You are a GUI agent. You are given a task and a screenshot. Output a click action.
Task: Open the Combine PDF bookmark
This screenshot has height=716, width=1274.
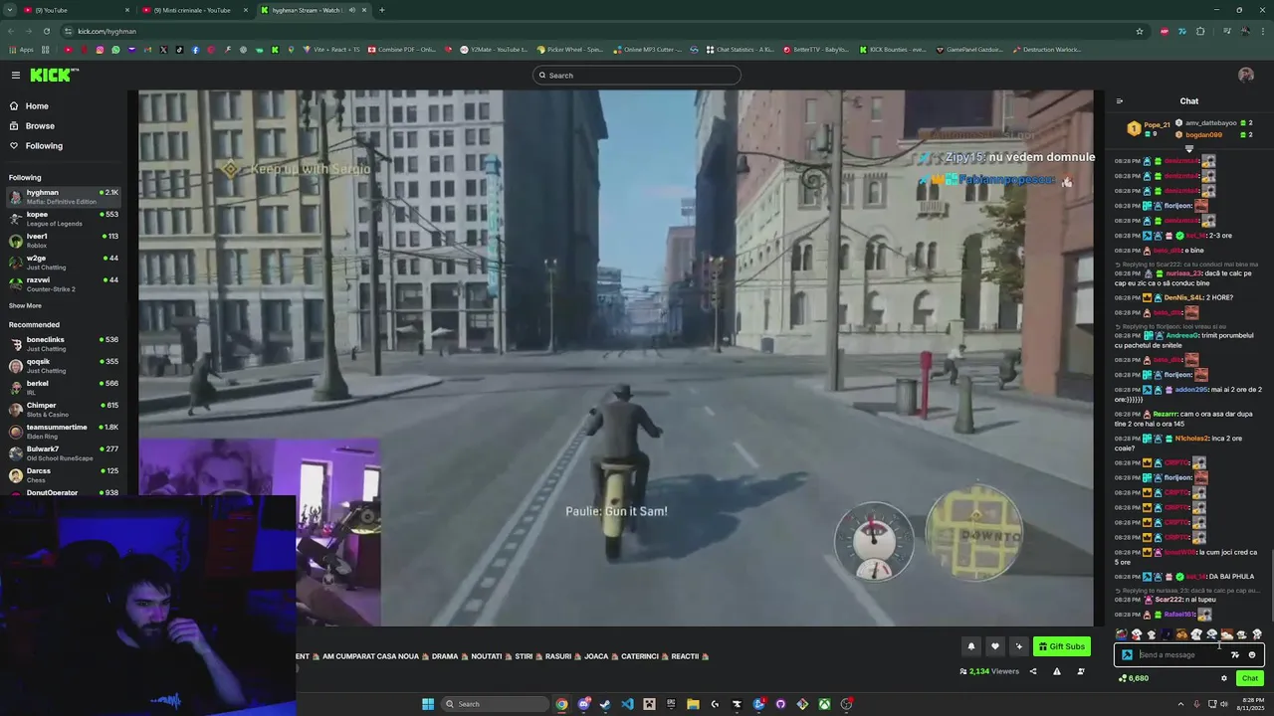(402, 50)
